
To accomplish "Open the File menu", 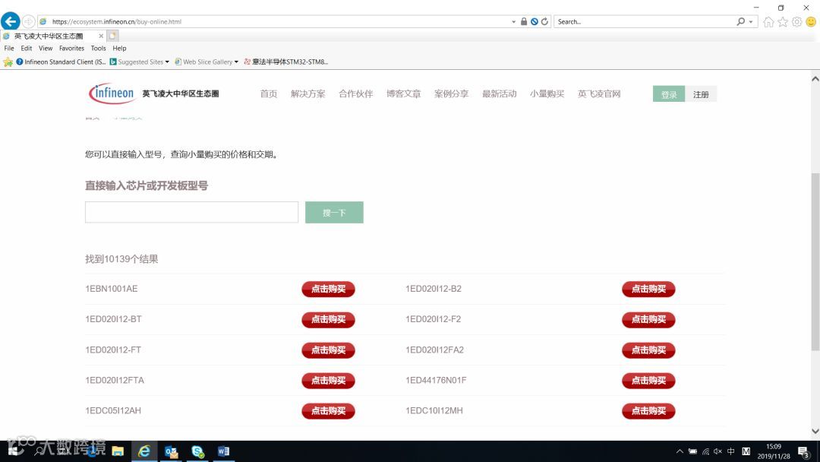I will coord(9,48).
